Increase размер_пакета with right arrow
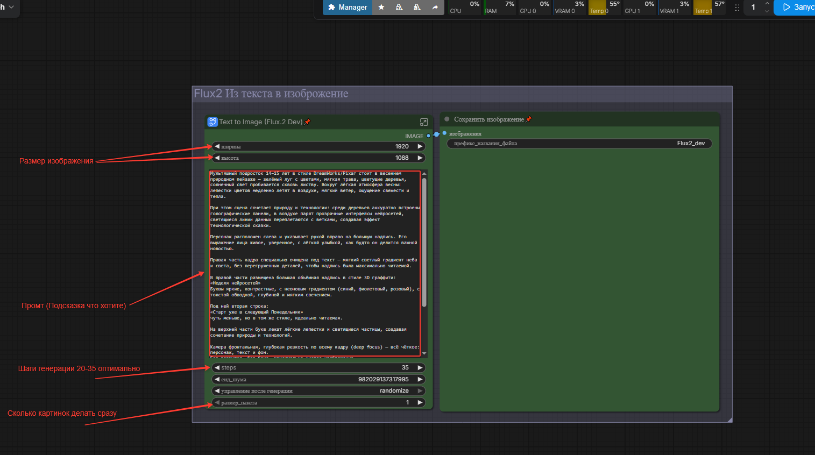The image size is (815, 455). (x=420, y=402)
